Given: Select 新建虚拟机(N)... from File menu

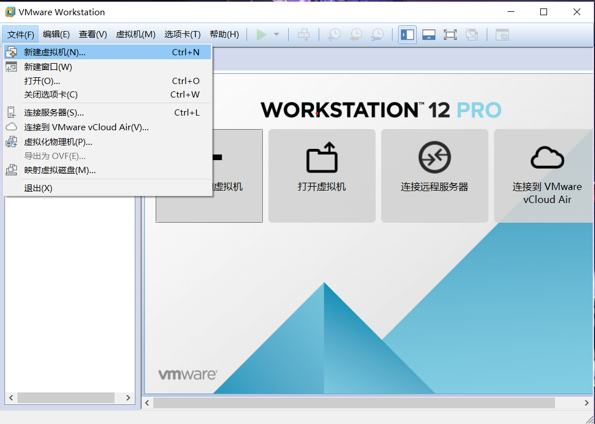Looking at the screenshot, I should pyautogui.click(x=107, y=52).
